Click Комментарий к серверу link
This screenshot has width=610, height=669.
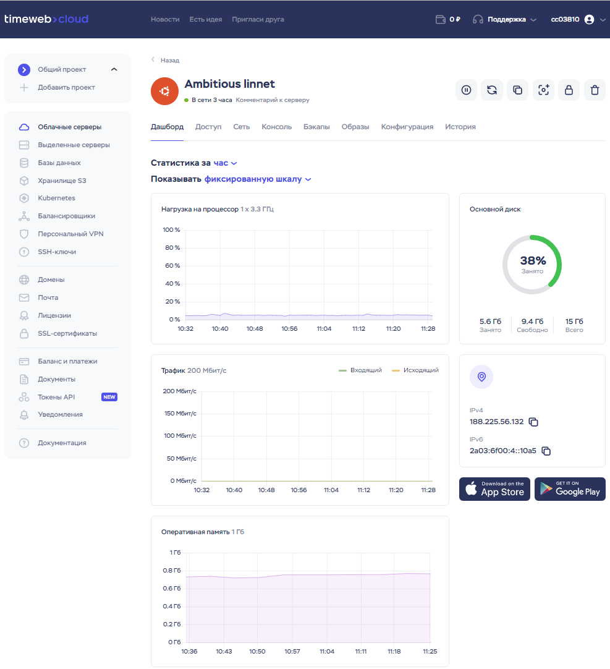tap(273, 100)
